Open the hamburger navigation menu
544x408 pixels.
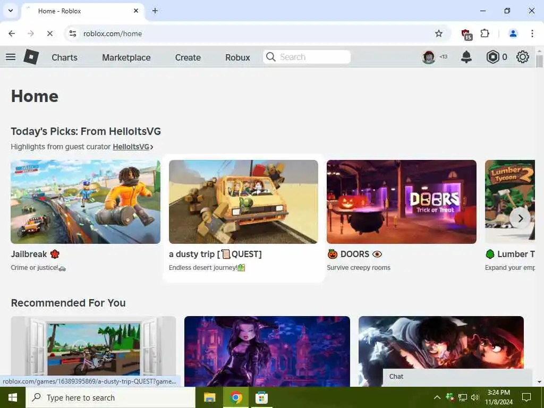coord(11,57)
